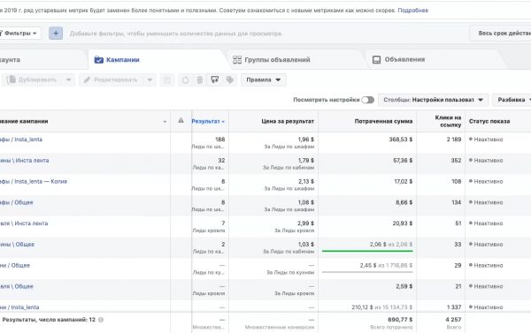Viewport: 531px width, 333px height.
Task: Click the warning triangle column header icon
Action: coord(181,120)
